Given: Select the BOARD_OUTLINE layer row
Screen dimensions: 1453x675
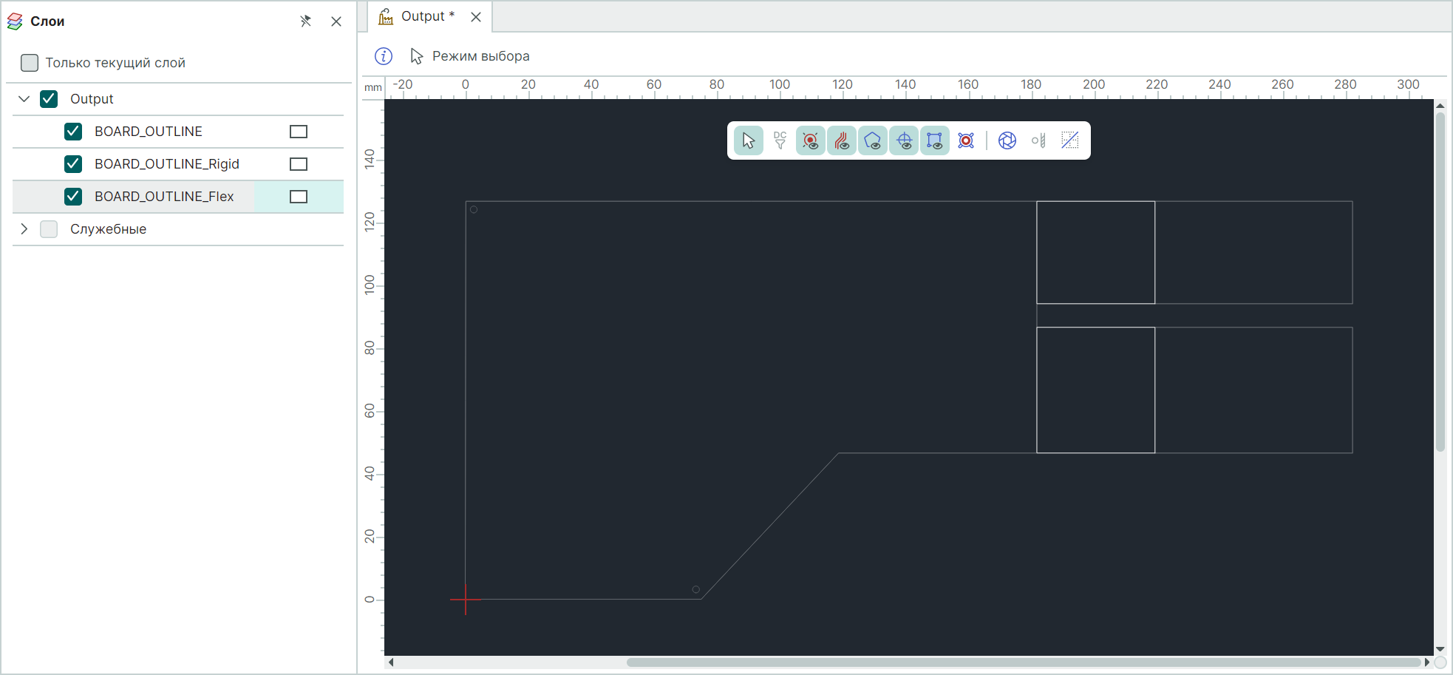Looking at the screenshot, I should point(149,132).
